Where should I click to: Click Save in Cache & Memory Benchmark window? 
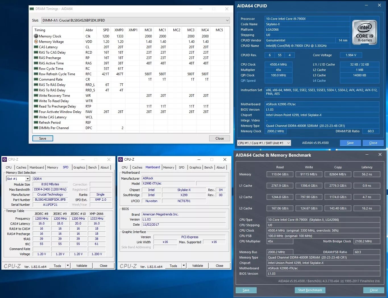tap(246, 290)
